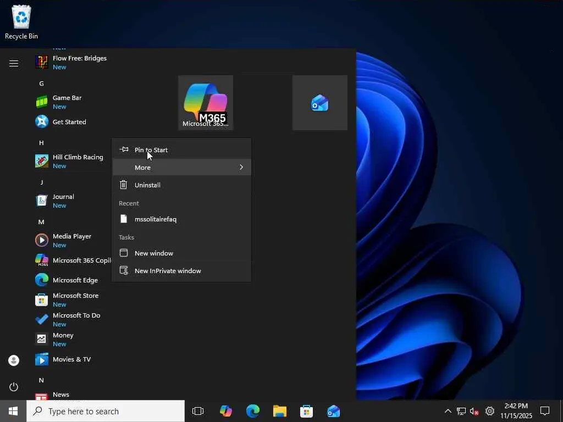Open Outlook from the taskbar
This screenshot has width=563, height=422.
pyautogui.click(x=334, y=411)
